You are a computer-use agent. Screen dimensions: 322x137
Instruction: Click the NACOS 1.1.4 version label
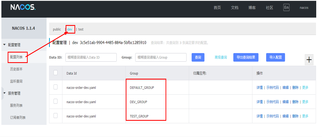[23, 29]
